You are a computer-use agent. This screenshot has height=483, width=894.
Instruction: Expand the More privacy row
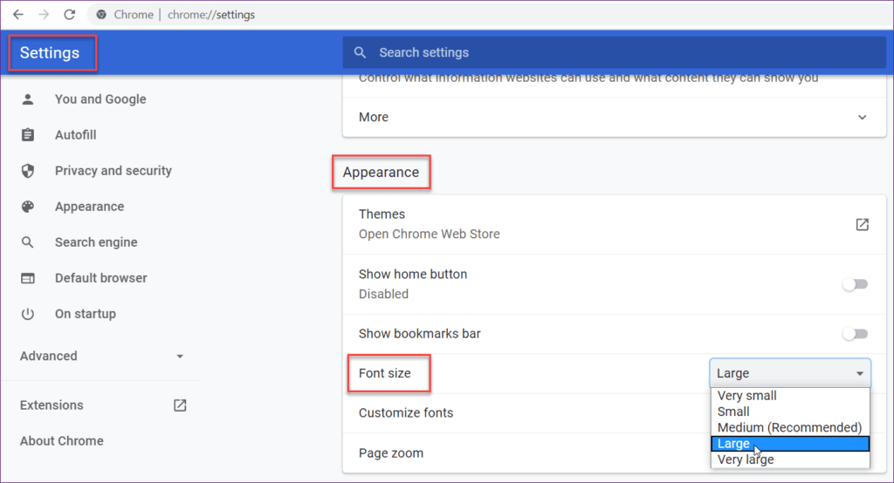pyautogui.click(x=614, y=117)
